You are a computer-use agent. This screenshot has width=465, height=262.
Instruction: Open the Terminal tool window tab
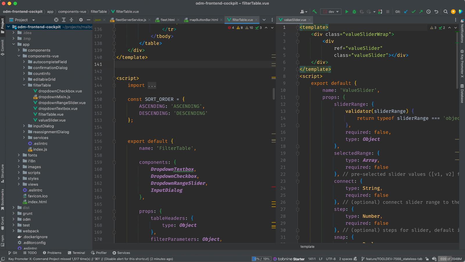(76, 253)
